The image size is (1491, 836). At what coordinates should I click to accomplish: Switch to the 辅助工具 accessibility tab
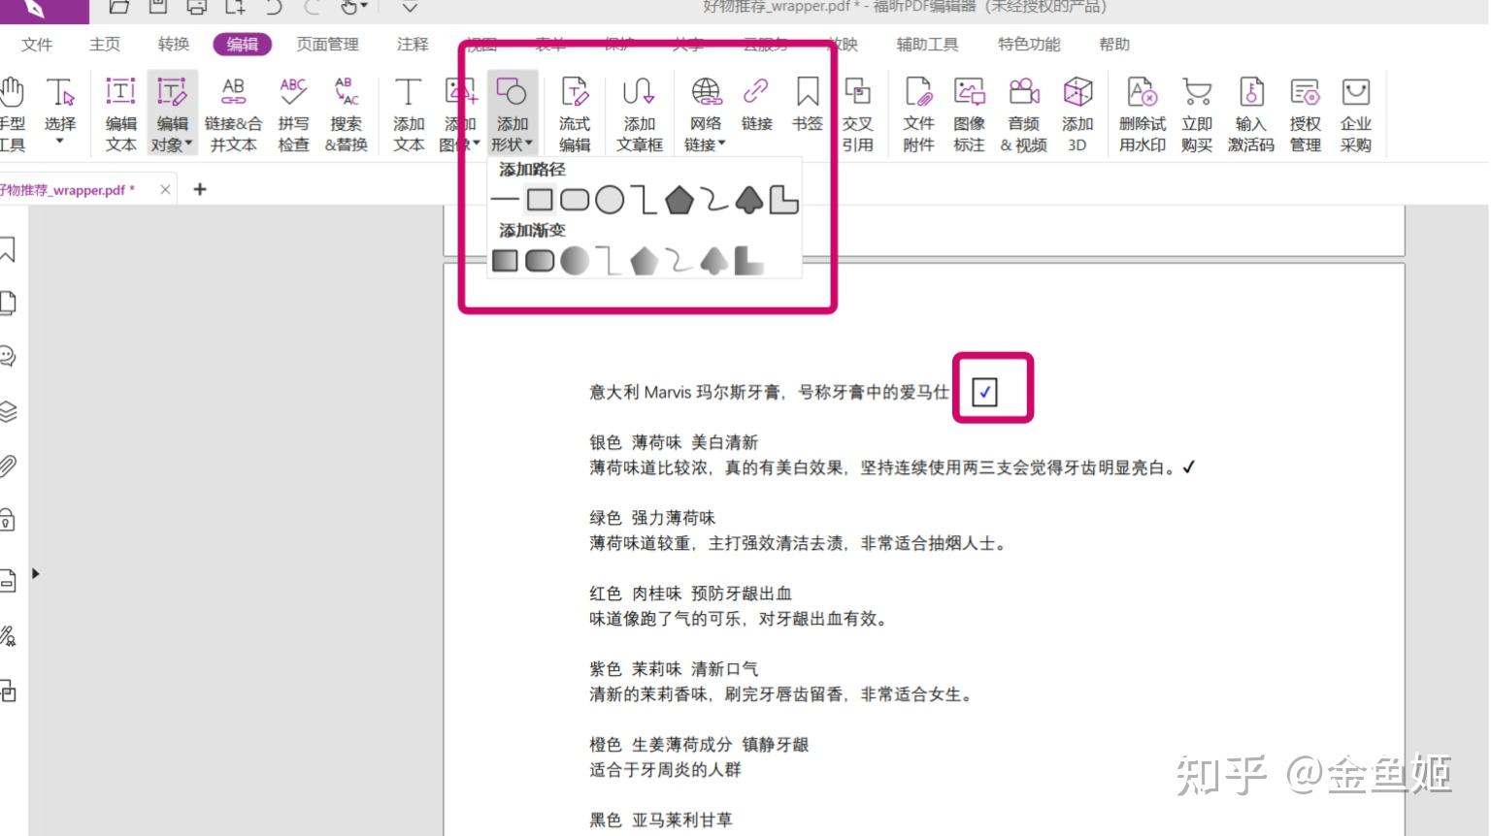(x=927, y=44)
